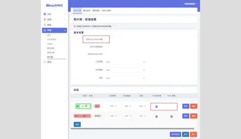The image size is (241, 139).
Task: Click the 状态 dashboard icon in sidebar
Action: pyautogui.click(x=45, y=14)
